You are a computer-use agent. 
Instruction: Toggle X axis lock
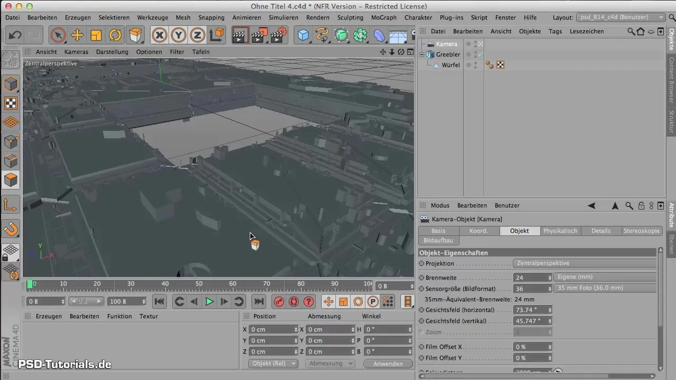[159, 35]
